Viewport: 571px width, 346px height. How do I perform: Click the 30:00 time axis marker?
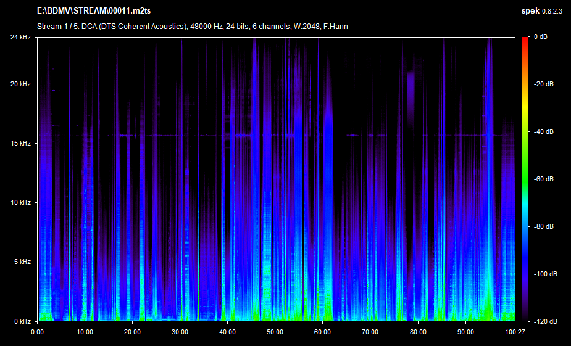[180, 332]
